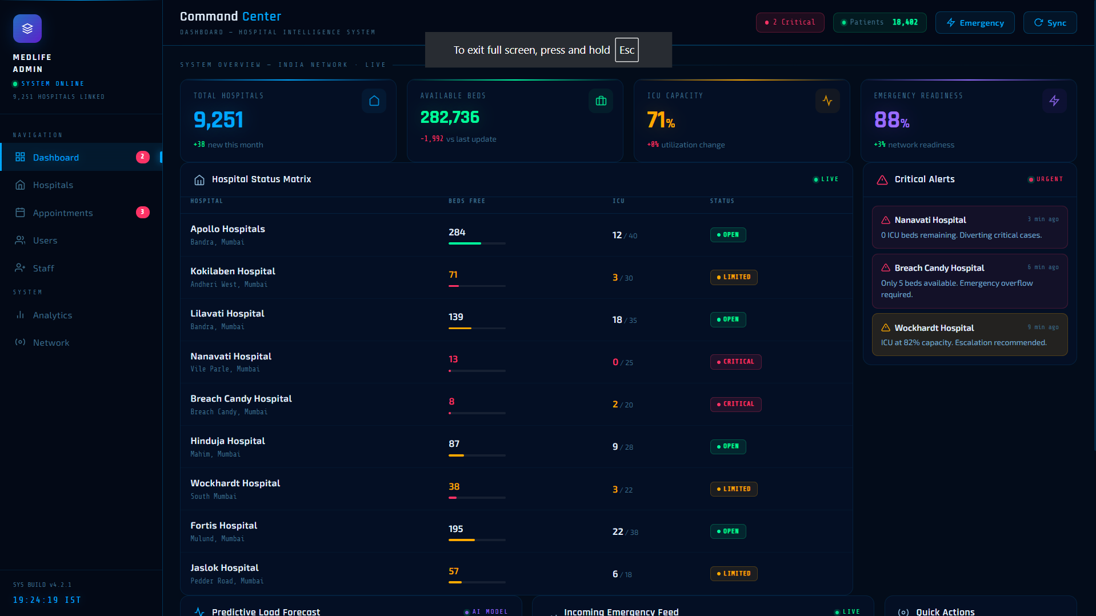Select Breach Candy Hospital in the status matrix
The image size is (1096, 616).
(241, 399)
